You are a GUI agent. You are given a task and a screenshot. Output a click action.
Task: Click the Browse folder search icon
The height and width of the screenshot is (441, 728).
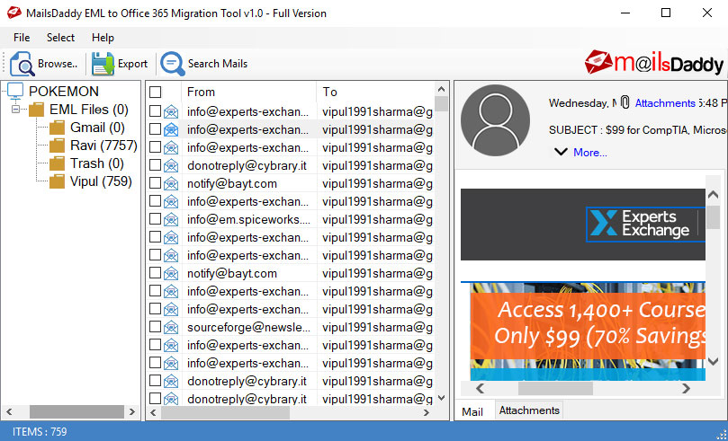pos(22,64)
